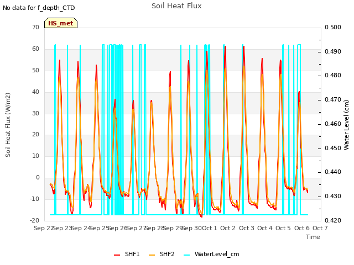Click the Oct 7 date tick label
Viewport: 354px width, 265px height.
coord(320,228)
